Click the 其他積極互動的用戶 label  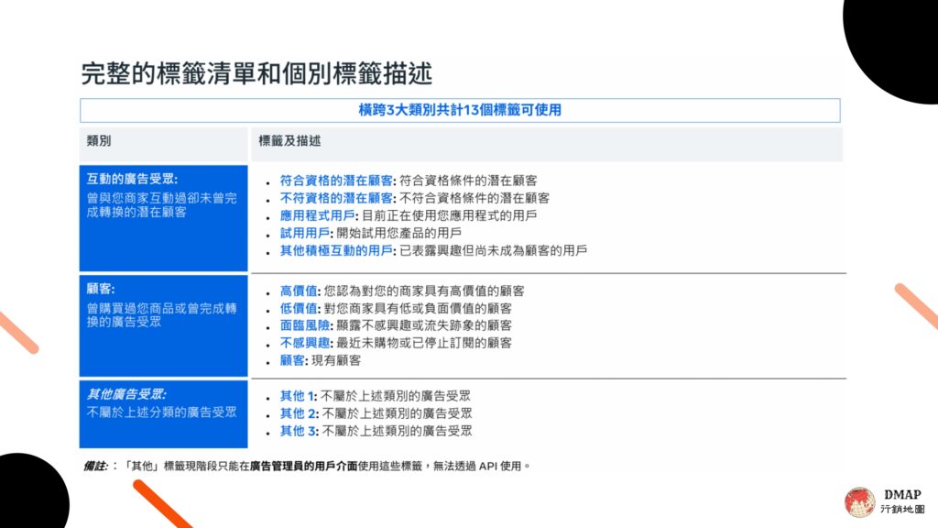[x=338, y=250]
